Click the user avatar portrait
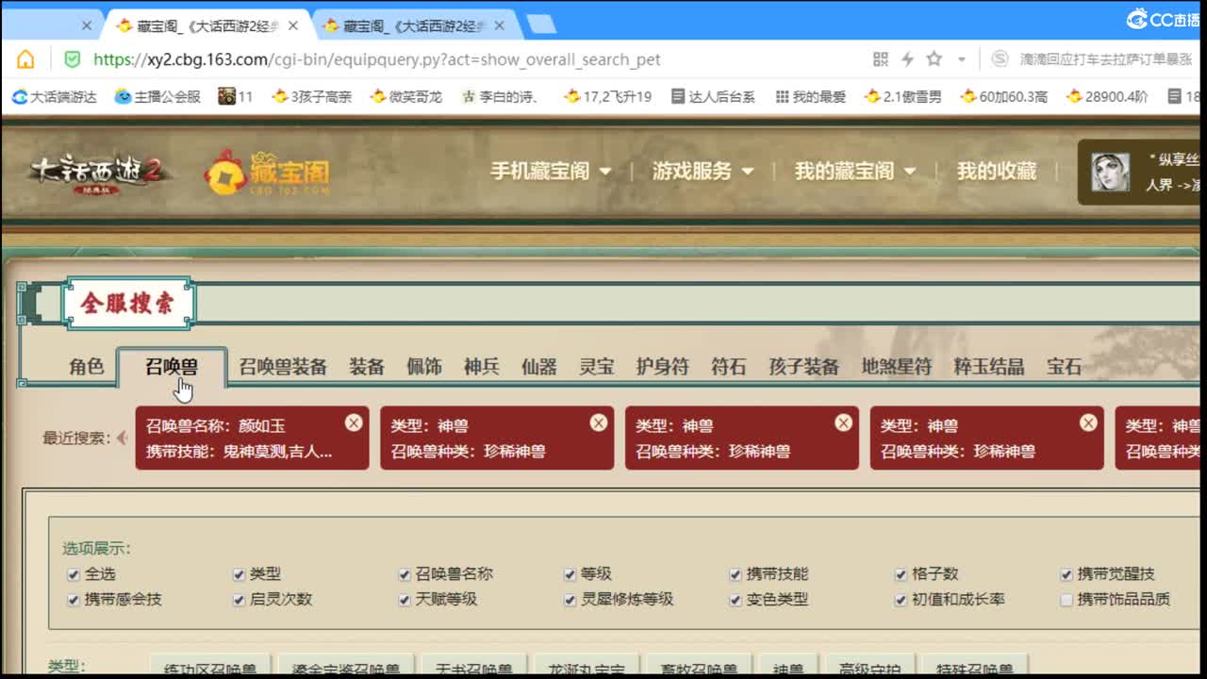The width and height of the screenshot is (1207, 679). pos(1110,173)
